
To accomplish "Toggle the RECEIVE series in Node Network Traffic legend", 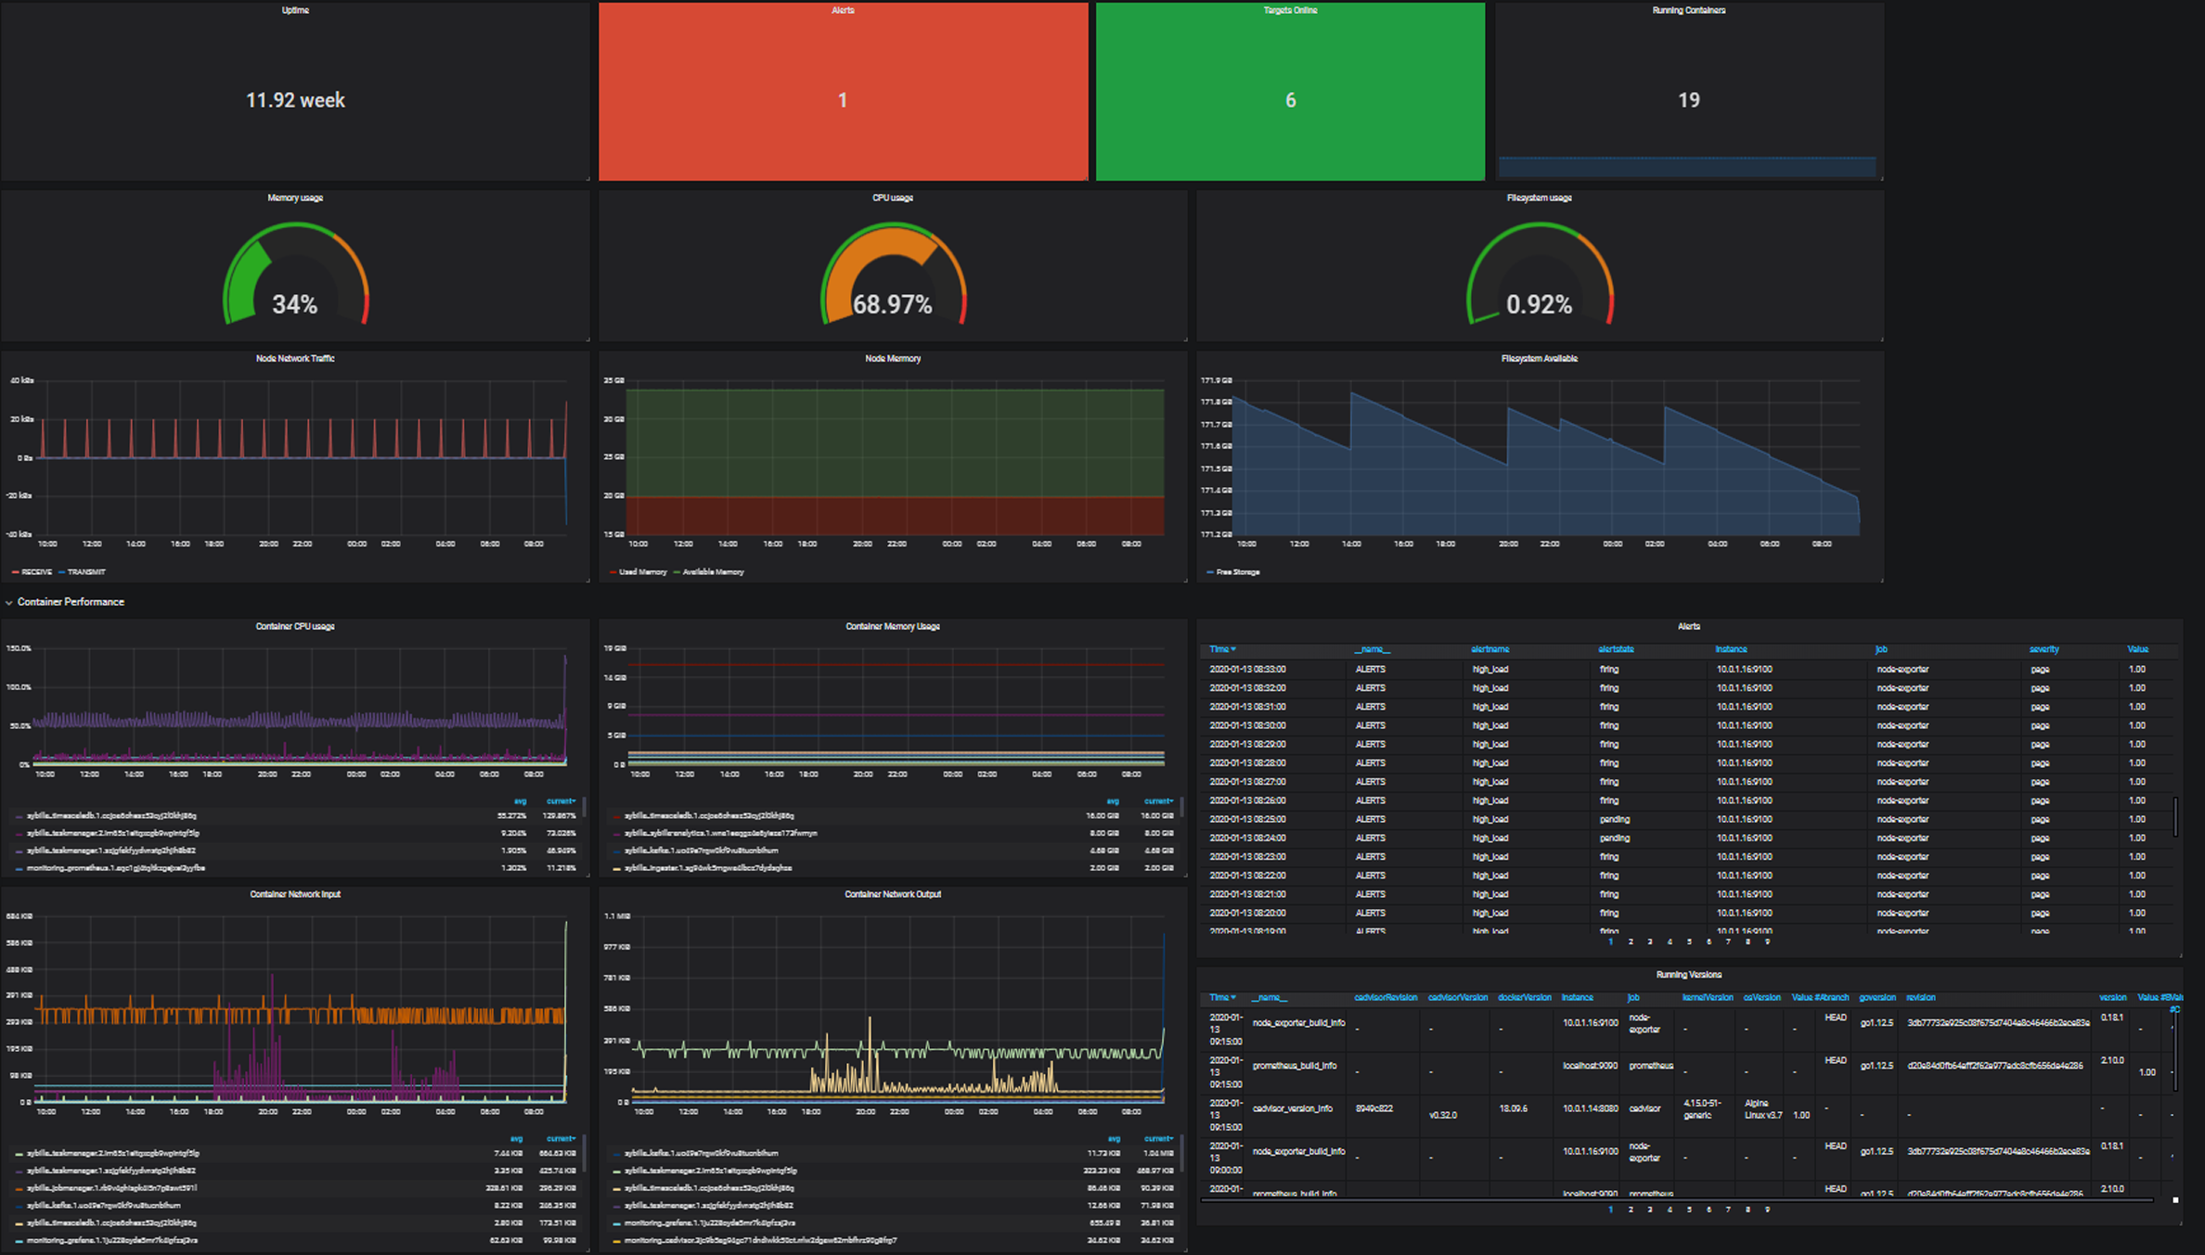I will point(36,572).
